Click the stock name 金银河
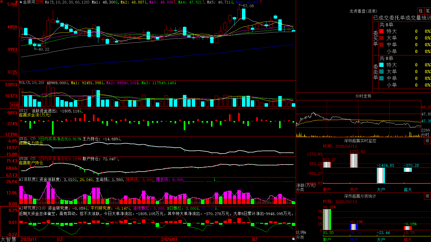 [x=29, y=2]
